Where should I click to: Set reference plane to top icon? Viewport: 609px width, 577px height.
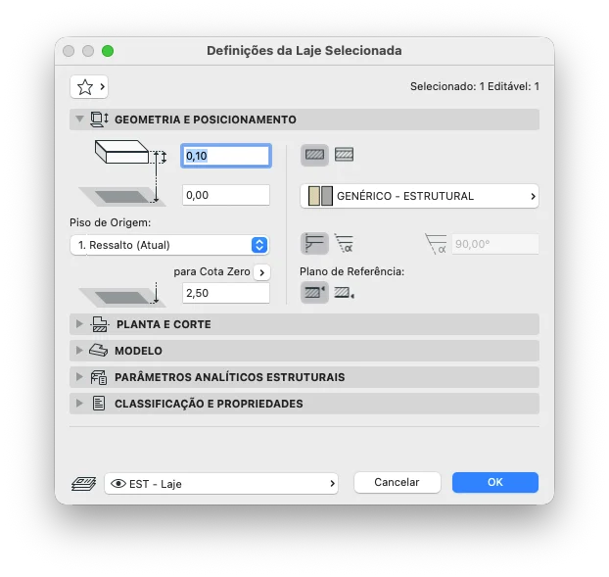[314, 292]
